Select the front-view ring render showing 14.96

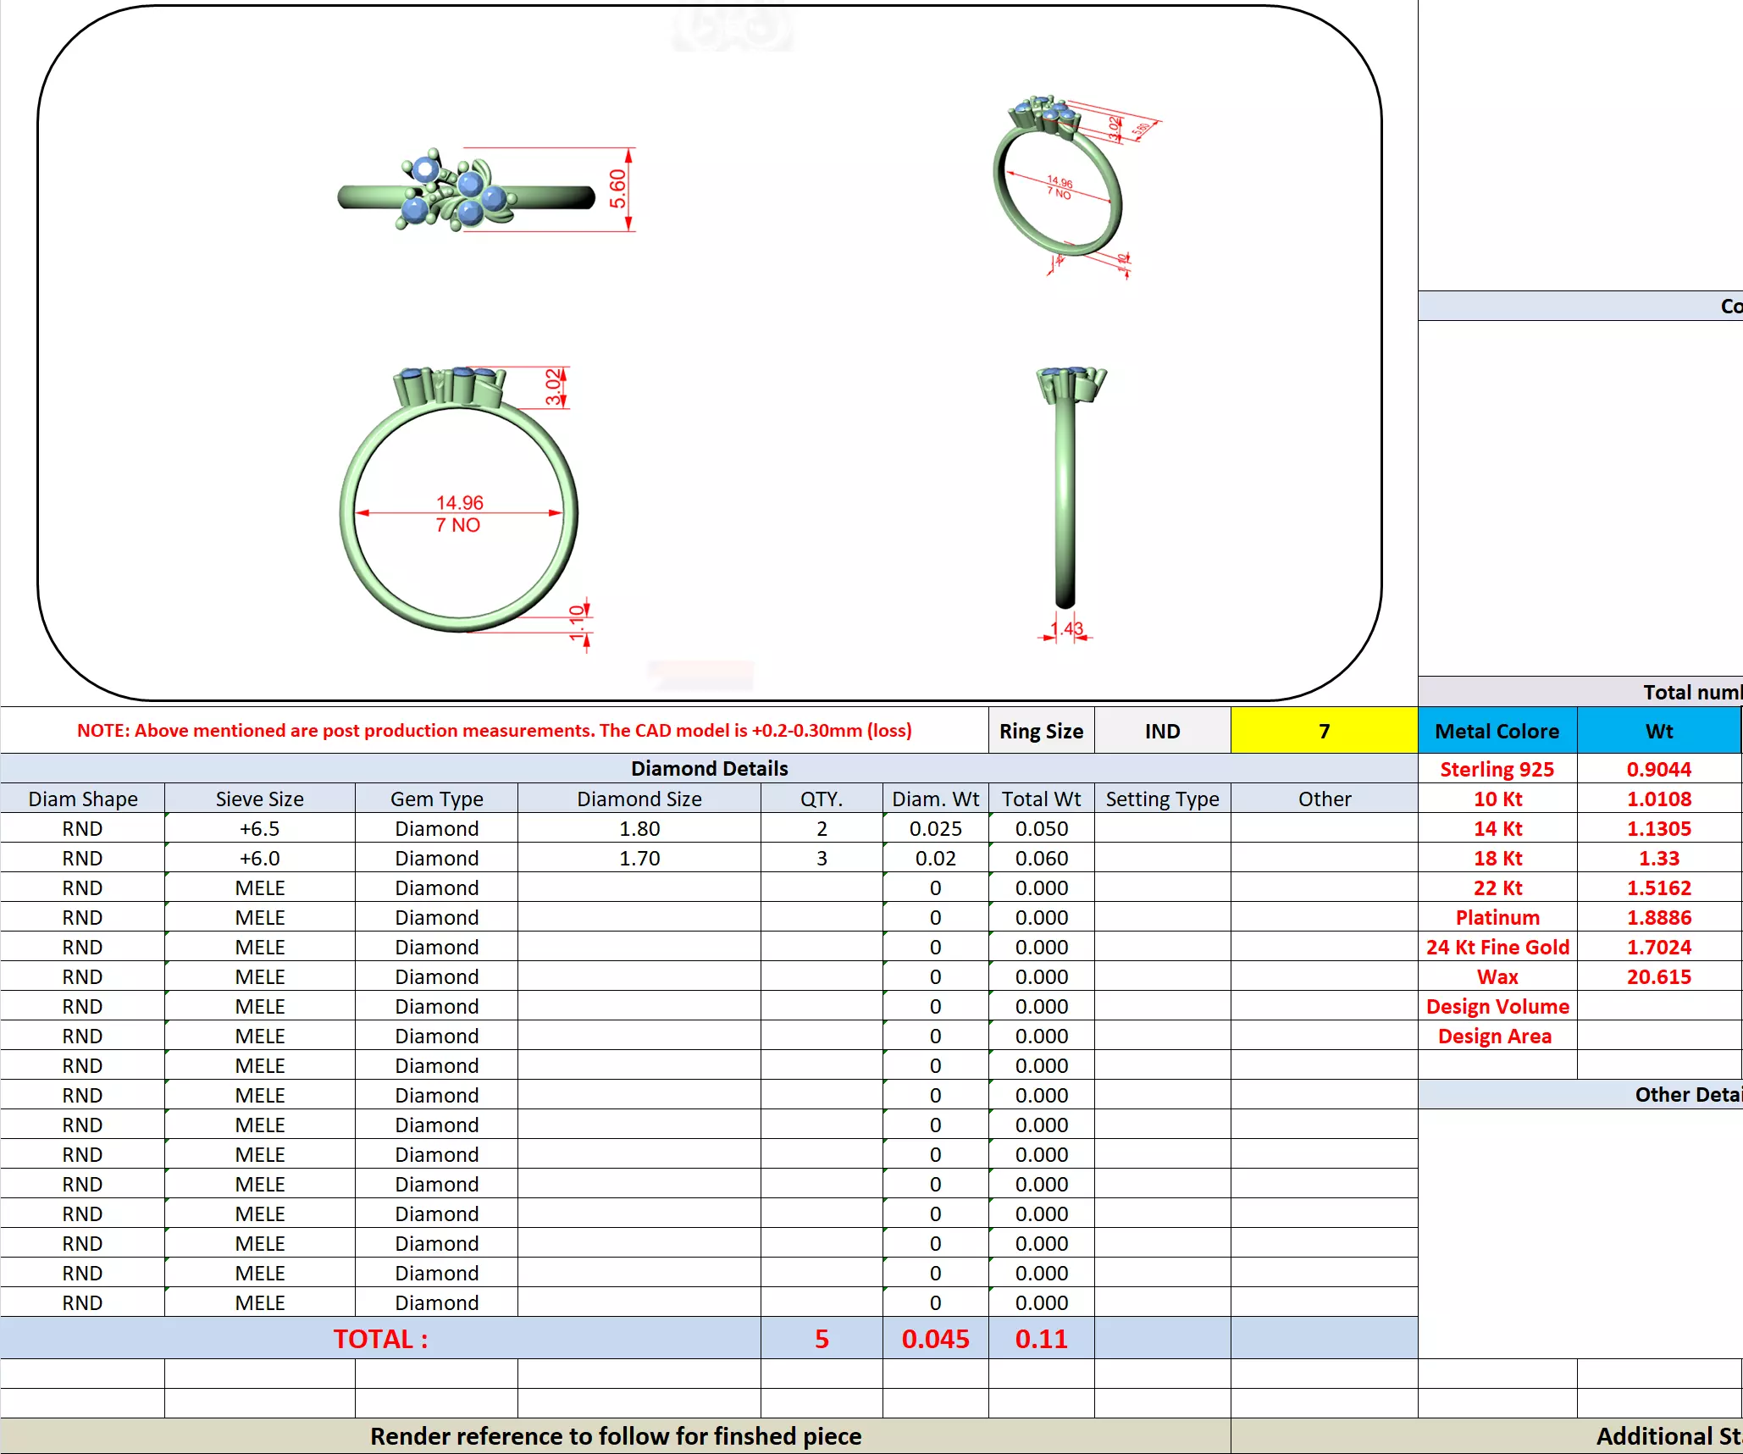pos(459,501)
